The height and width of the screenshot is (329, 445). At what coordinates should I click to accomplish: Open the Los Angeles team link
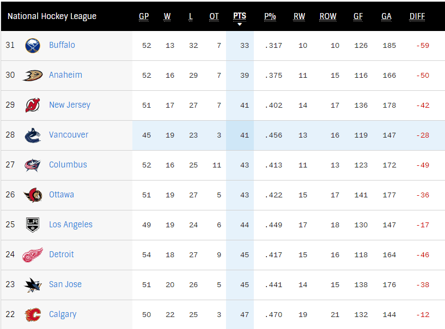pos(71,225)
